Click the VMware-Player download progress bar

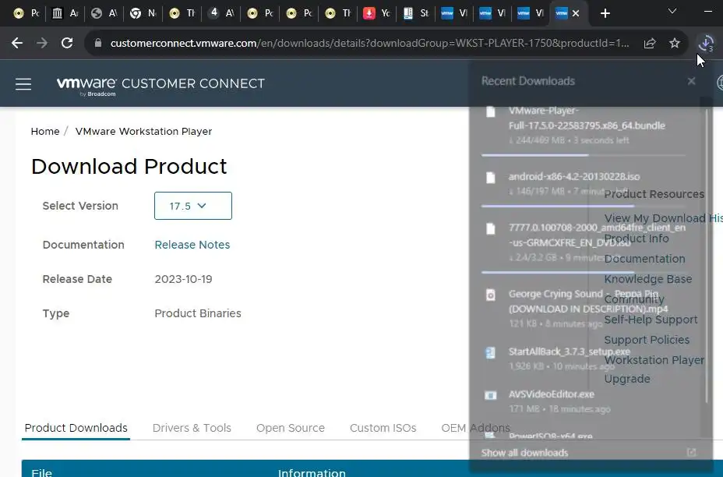pos(584,155)
